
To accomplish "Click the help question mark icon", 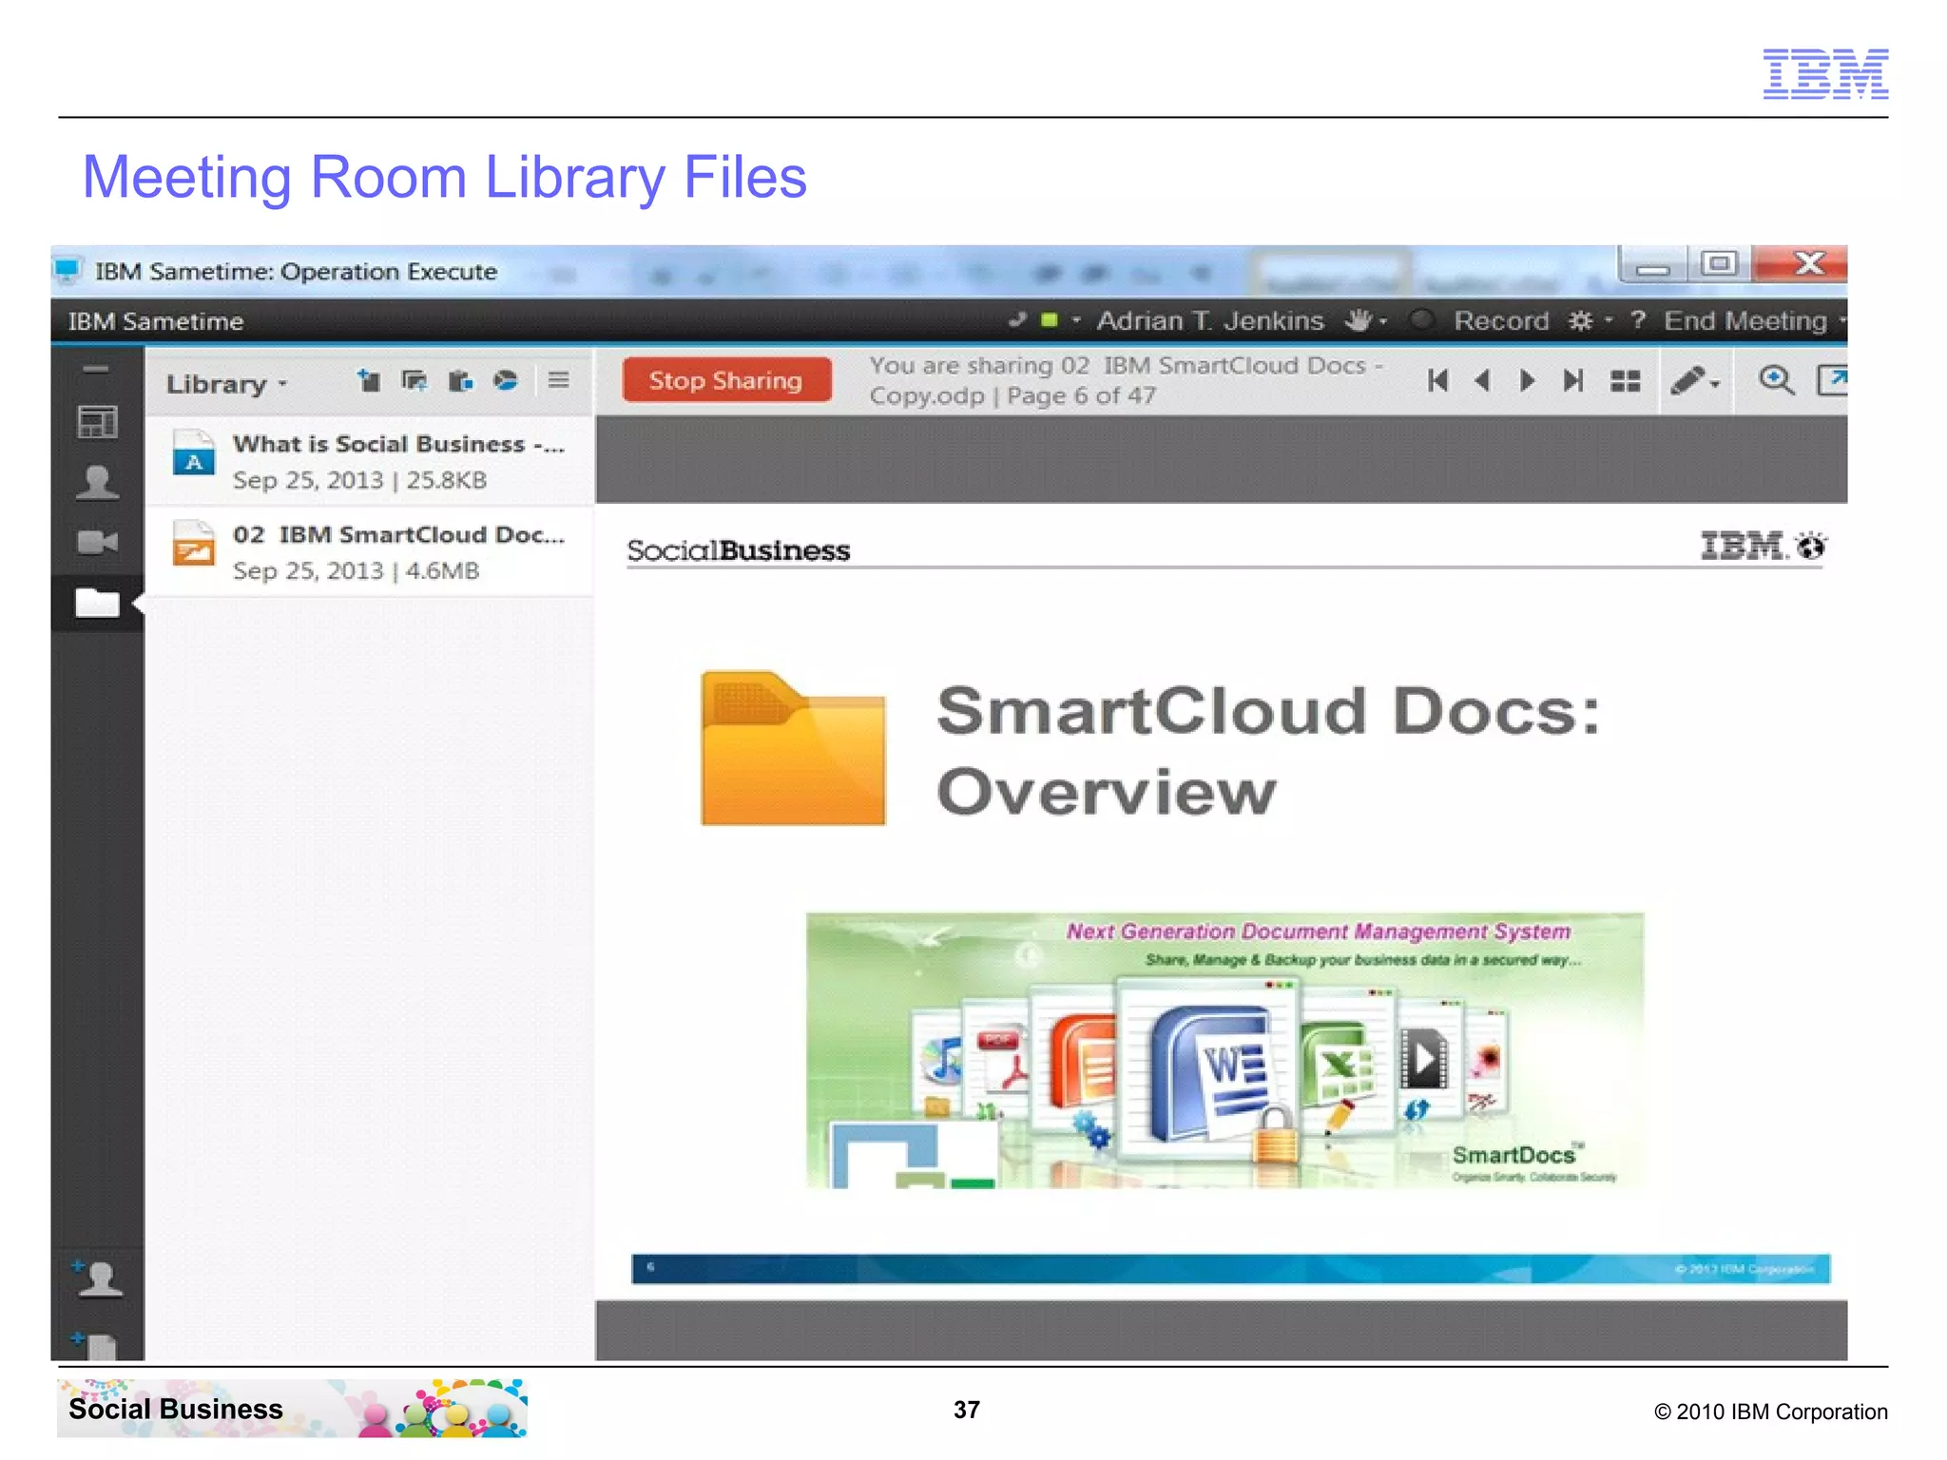I will 1638,320.
